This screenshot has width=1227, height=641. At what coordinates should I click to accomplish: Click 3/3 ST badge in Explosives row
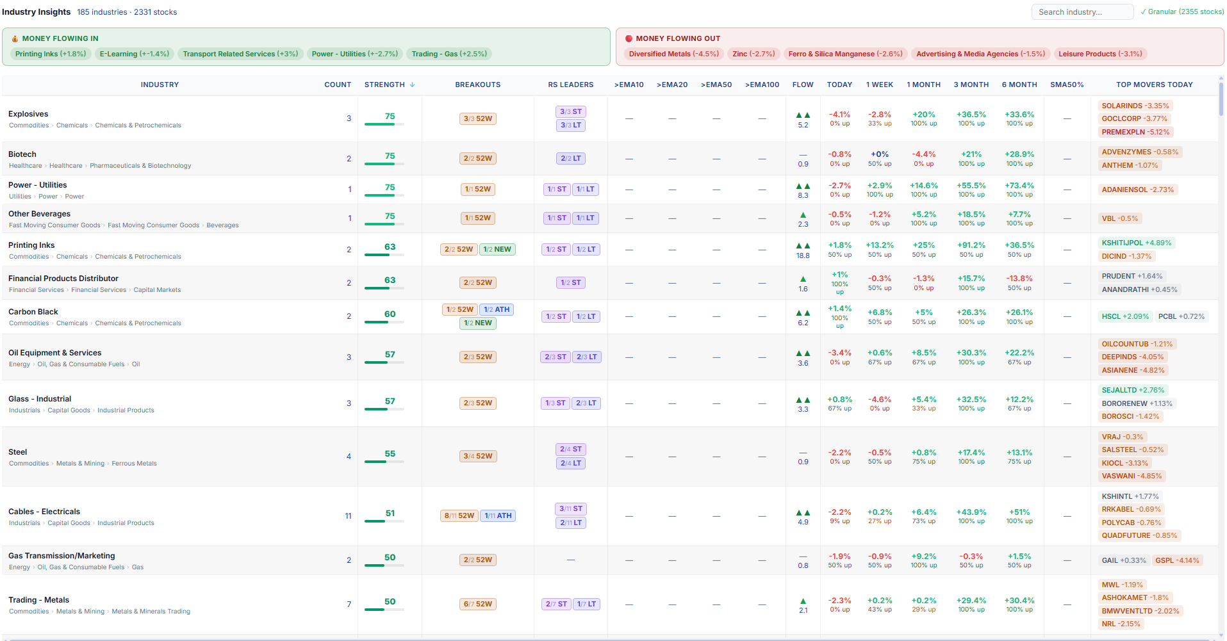click(x=571, y=111)
